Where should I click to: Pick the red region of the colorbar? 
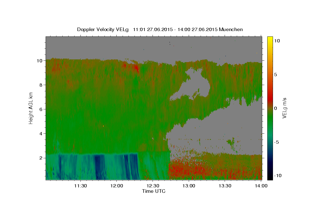coord(270,99)
